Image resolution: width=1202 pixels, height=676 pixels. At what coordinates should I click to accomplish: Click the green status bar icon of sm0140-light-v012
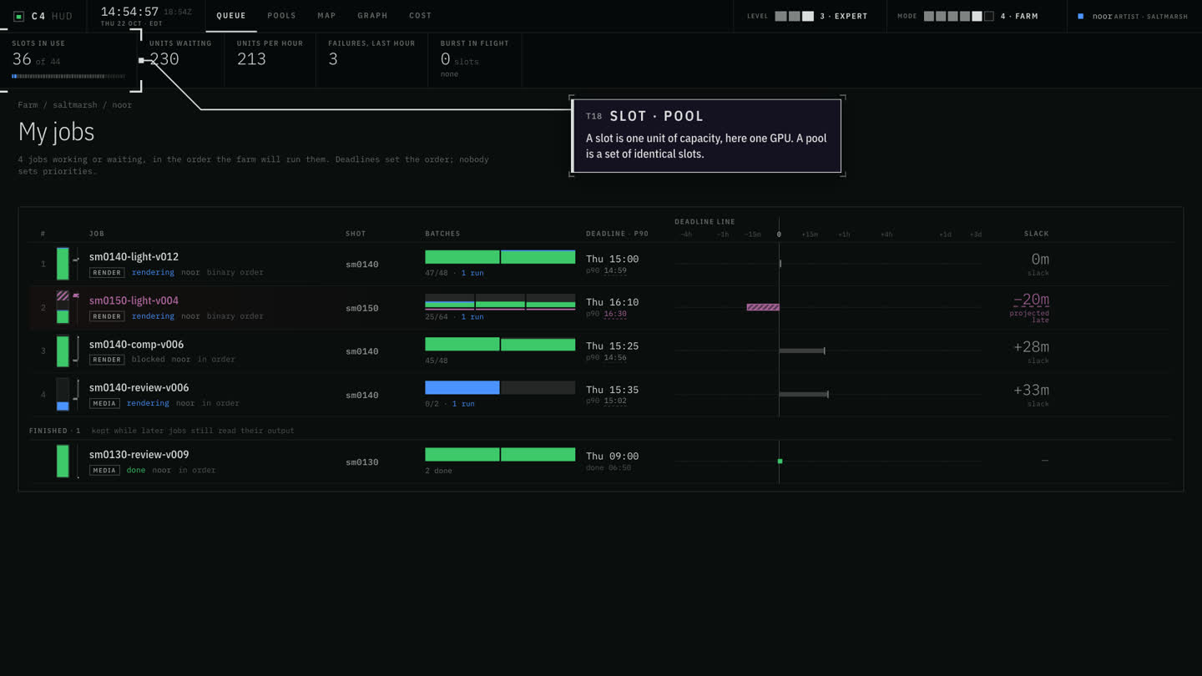click(x=63, y=264)
